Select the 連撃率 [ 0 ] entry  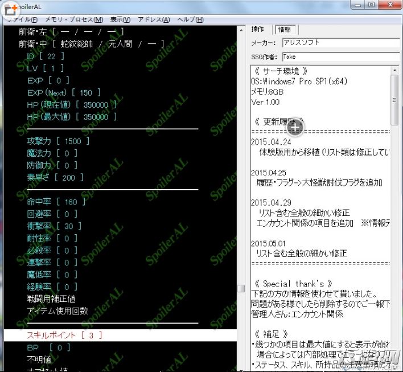[52, 263]
